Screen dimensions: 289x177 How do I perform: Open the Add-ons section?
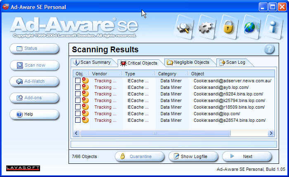click(x=34, y=98)
